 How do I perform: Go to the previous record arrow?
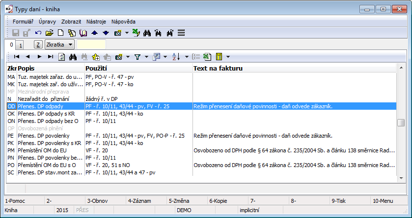[27, 57]
